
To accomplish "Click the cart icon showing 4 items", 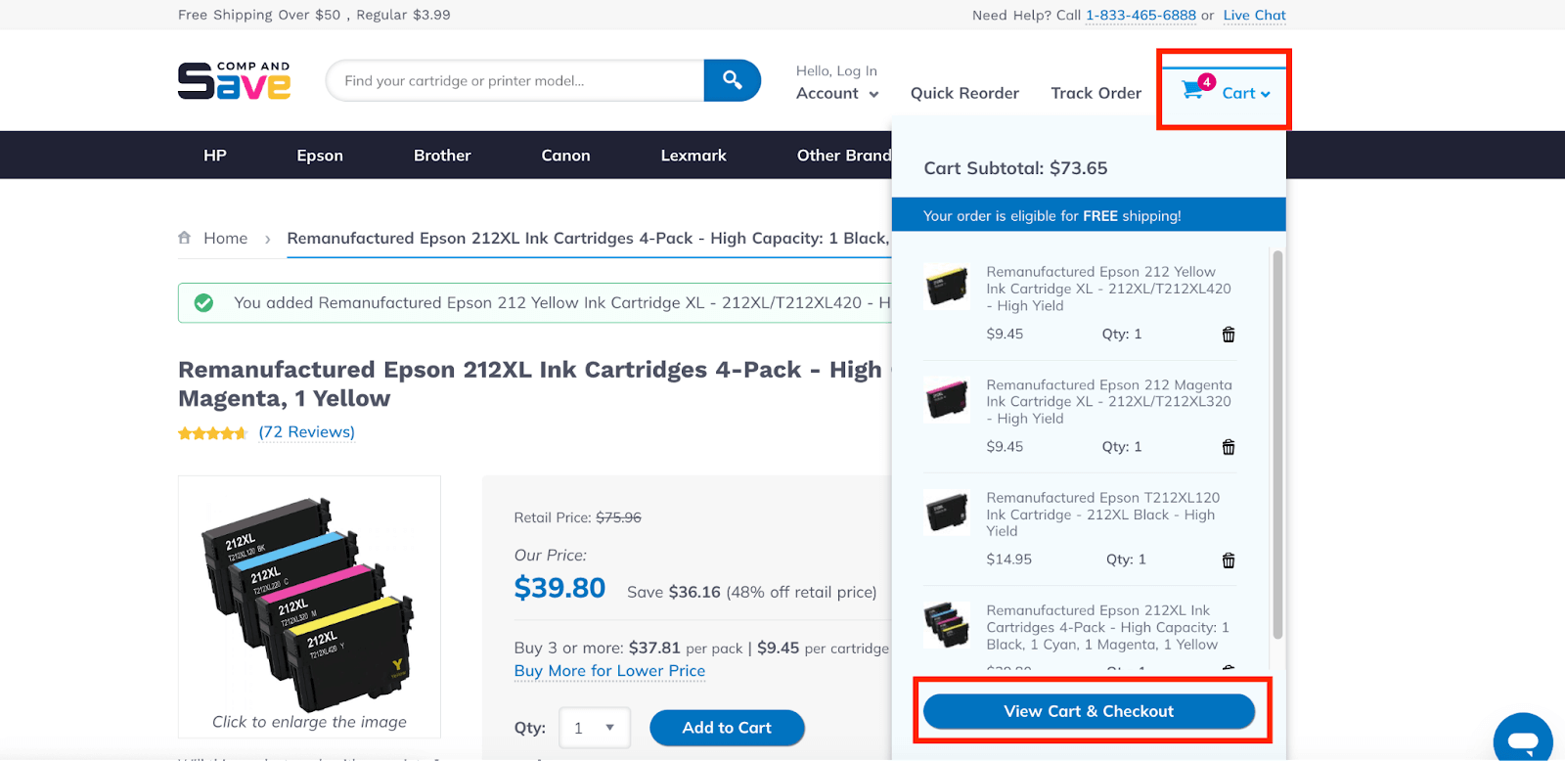I will point(1192,88).
